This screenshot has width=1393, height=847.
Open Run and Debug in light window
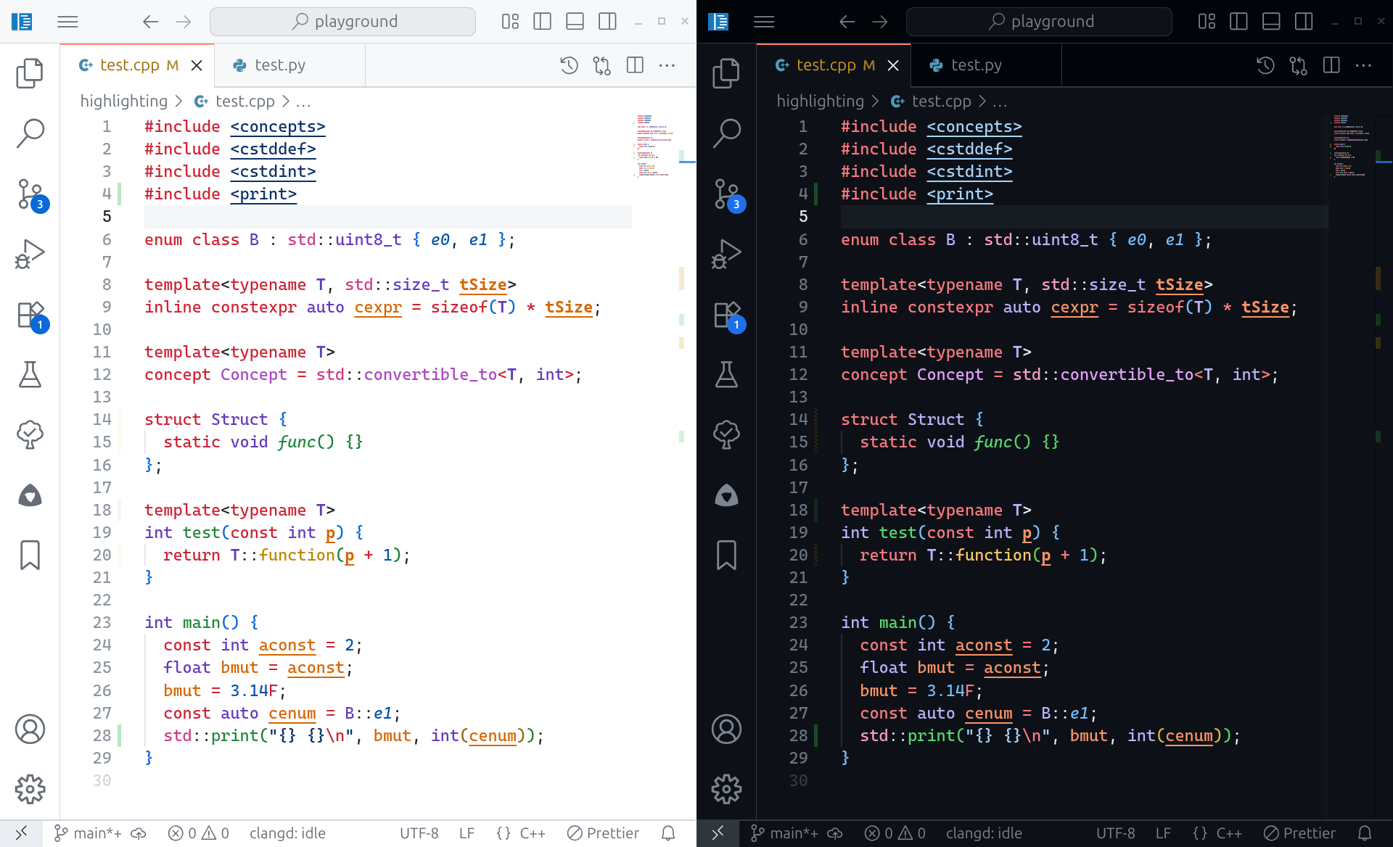coord(30,254)
